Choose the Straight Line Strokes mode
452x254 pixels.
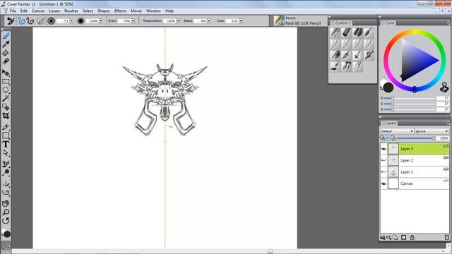(x=30, y=20)
